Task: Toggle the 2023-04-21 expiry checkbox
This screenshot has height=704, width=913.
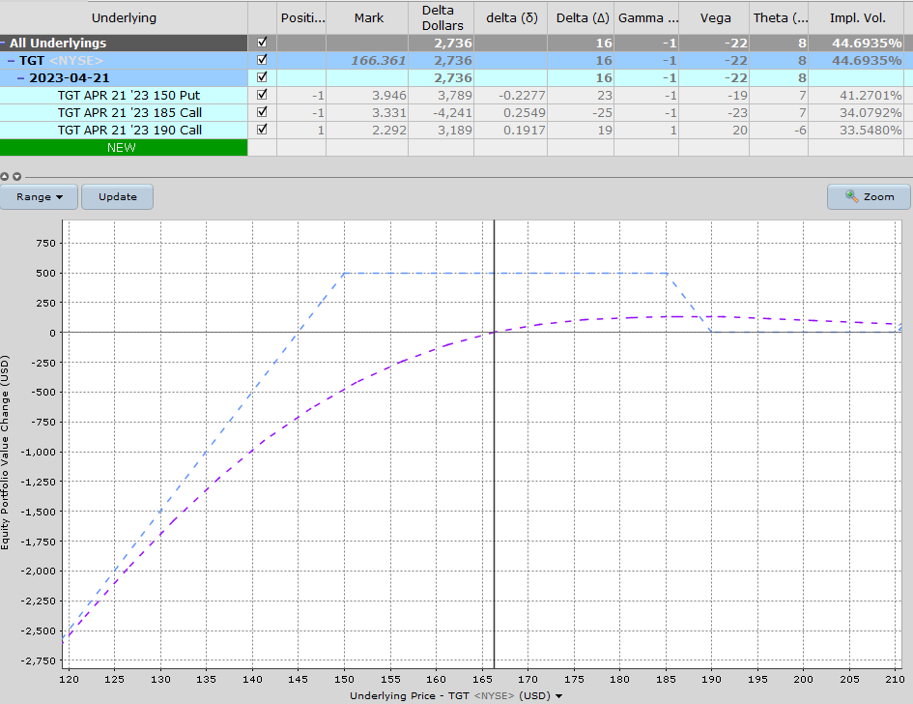Action: pos(262,77)
